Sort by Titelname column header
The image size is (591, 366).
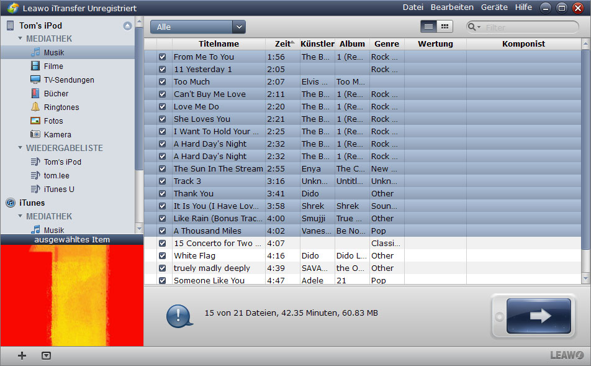(219, 43)
